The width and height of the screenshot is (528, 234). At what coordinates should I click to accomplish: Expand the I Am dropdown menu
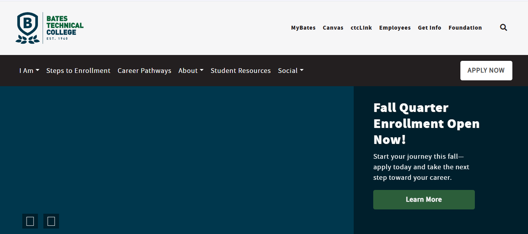pos(29,71)
